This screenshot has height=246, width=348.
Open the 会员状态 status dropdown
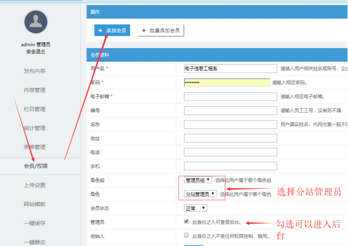click(x=195, y=208)
